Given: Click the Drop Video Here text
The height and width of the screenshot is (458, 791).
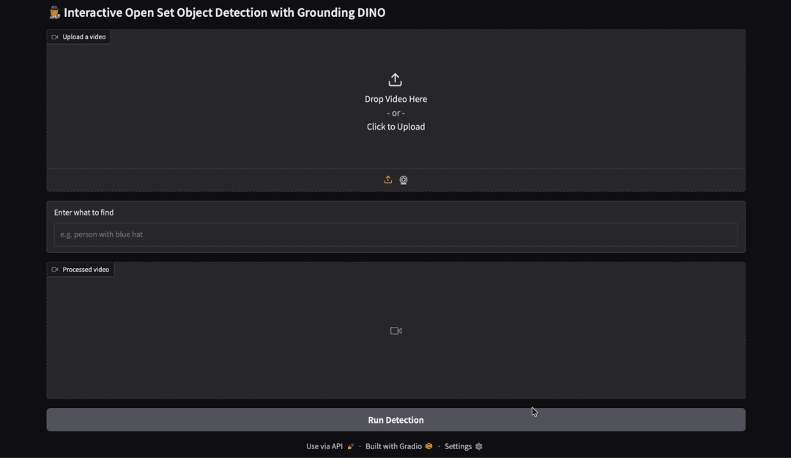Looking at the screenshot, I should [x=395, y=99].
